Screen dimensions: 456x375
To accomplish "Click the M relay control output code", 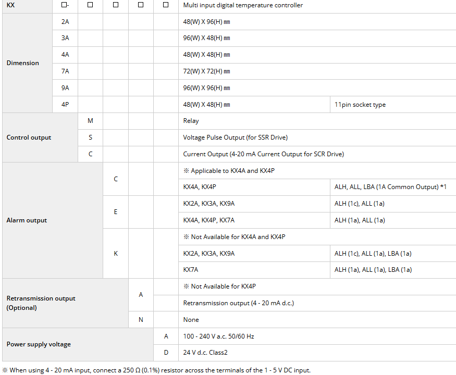I will (x=91, y=121).
